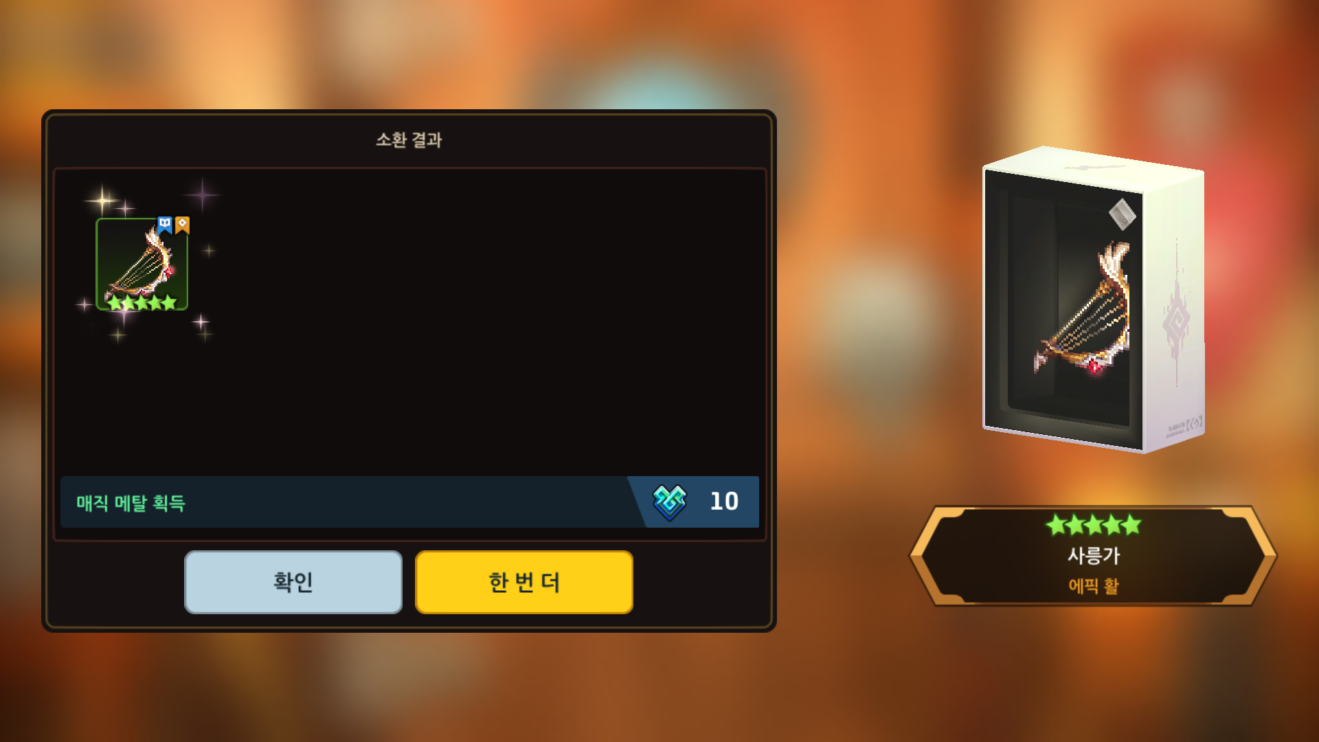This screenshot has height=742, width=1319.
Task: Click the Magic Metal amount 10
Action: coord(724,502)
